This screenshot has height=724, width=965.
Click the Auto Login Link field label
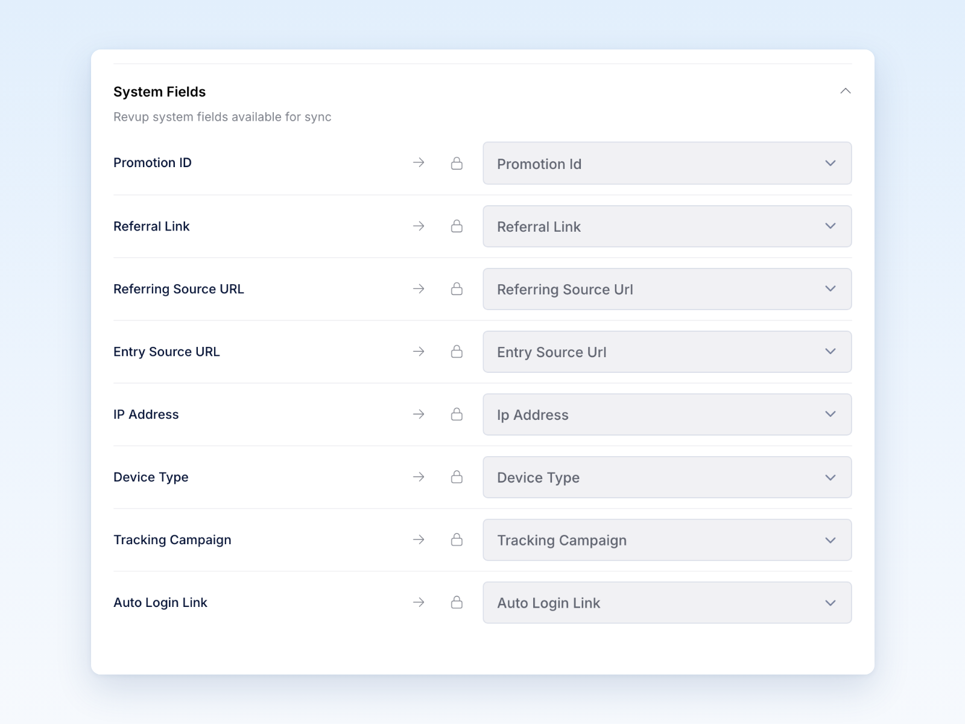pyautogui.click(x=160, y=603)
